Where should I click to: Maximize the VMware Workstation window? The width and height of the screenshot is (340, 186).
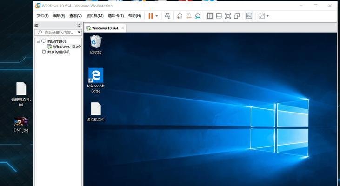pyautogui.click(x=315, y=6)
